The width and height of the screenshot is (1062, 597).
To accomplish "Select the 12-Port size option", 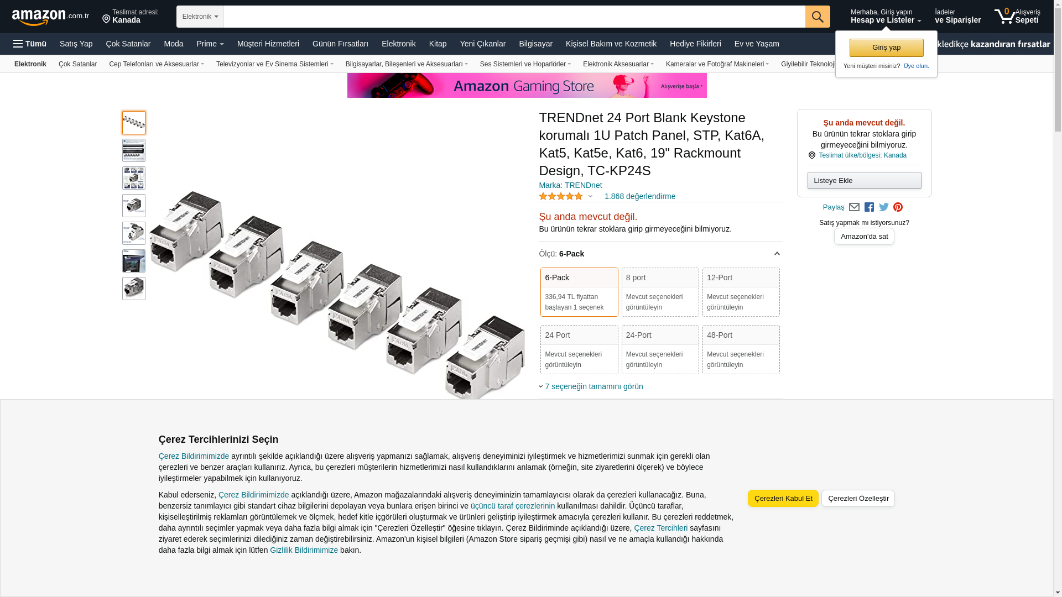I will click(x=741, y=292).
